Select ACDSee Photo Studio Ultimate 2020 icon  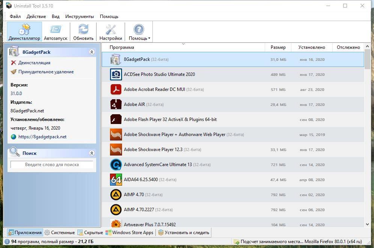116,74
